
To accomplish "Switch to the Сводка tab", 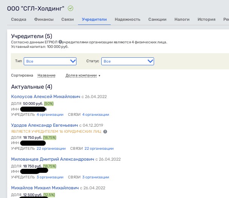I will pos(18,20).
